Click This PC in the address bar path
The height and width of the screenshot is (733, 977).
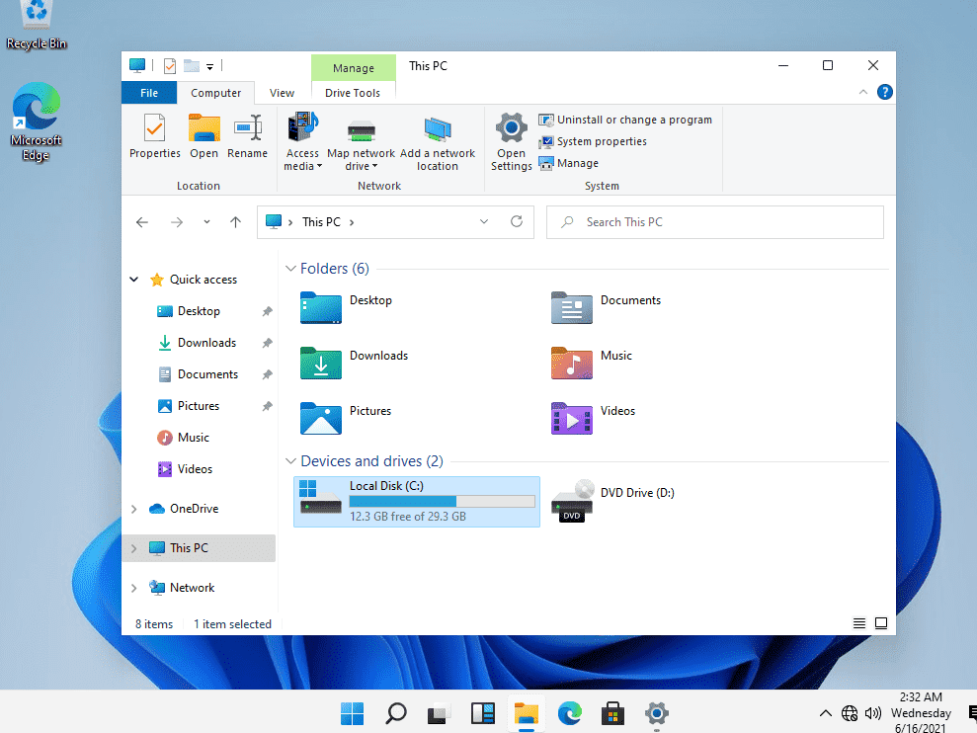[x=321, y=222]
